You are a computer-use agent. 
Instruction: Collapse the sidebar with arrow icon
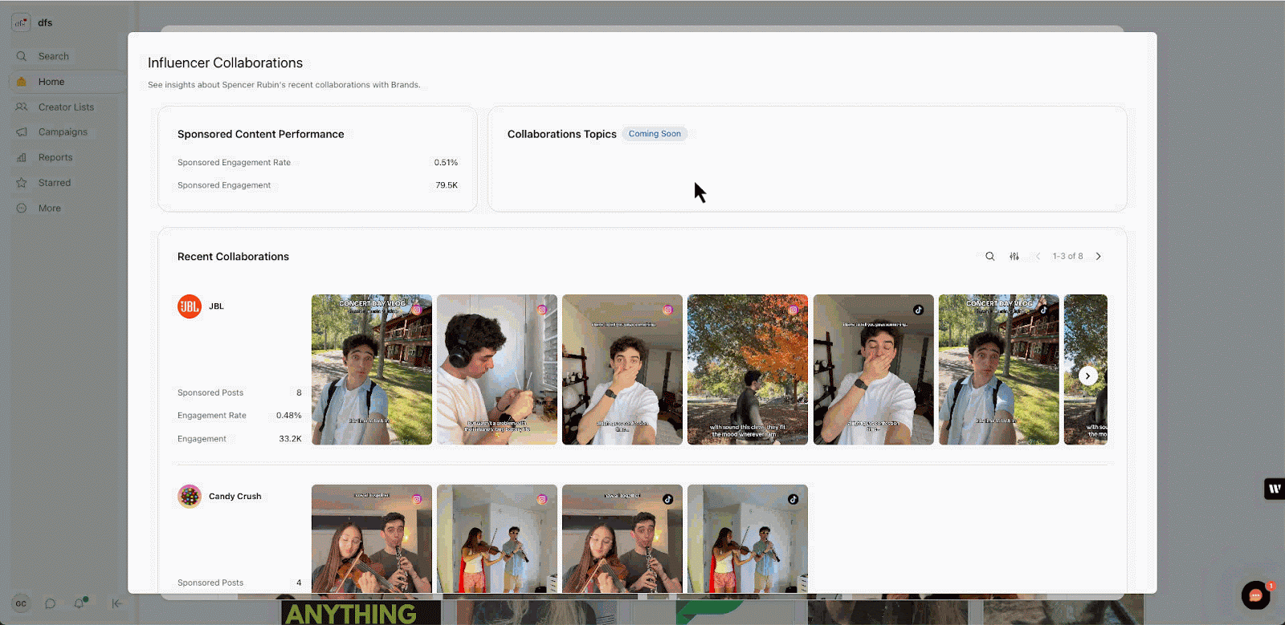[x=117, y=603]
